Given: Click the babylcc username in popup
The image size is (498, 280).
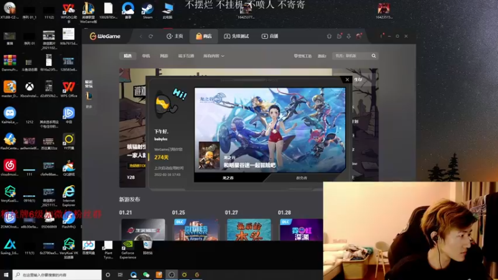Looking at the screenshot, I should [x=161, y=139].
